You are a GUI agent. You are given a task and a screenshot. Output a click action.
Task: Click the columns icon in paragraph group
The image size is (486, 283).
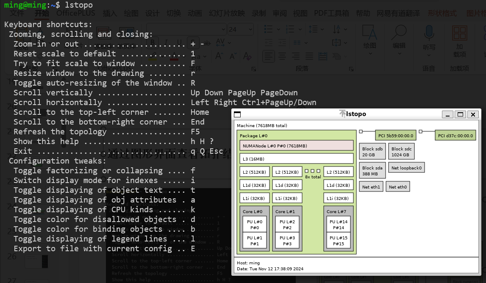(x=297, y=42)
